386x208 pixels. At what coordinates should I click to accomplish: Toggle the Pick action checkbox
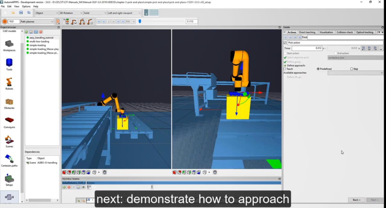[x=285, y=43]
